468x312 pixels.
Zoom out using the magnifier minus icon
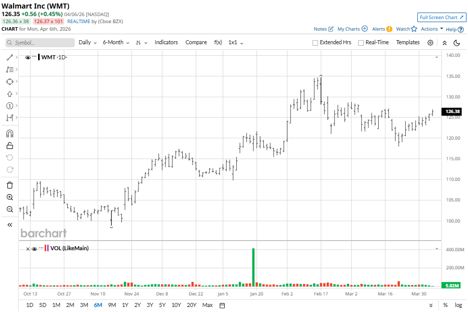tap(10, 210)
